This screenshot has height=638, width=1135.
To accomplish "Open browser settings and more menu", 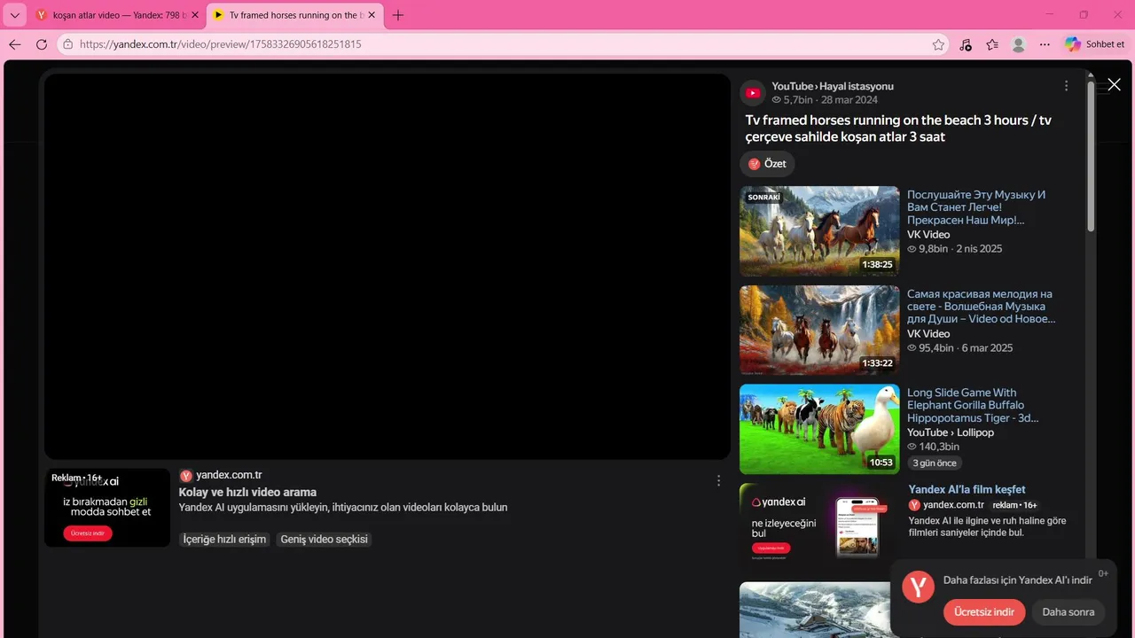I will (x=1045, y=44).
